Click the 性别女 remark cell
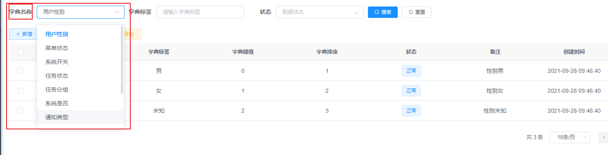The width and height of the screenshot is (608, 155). click(495, 91)
